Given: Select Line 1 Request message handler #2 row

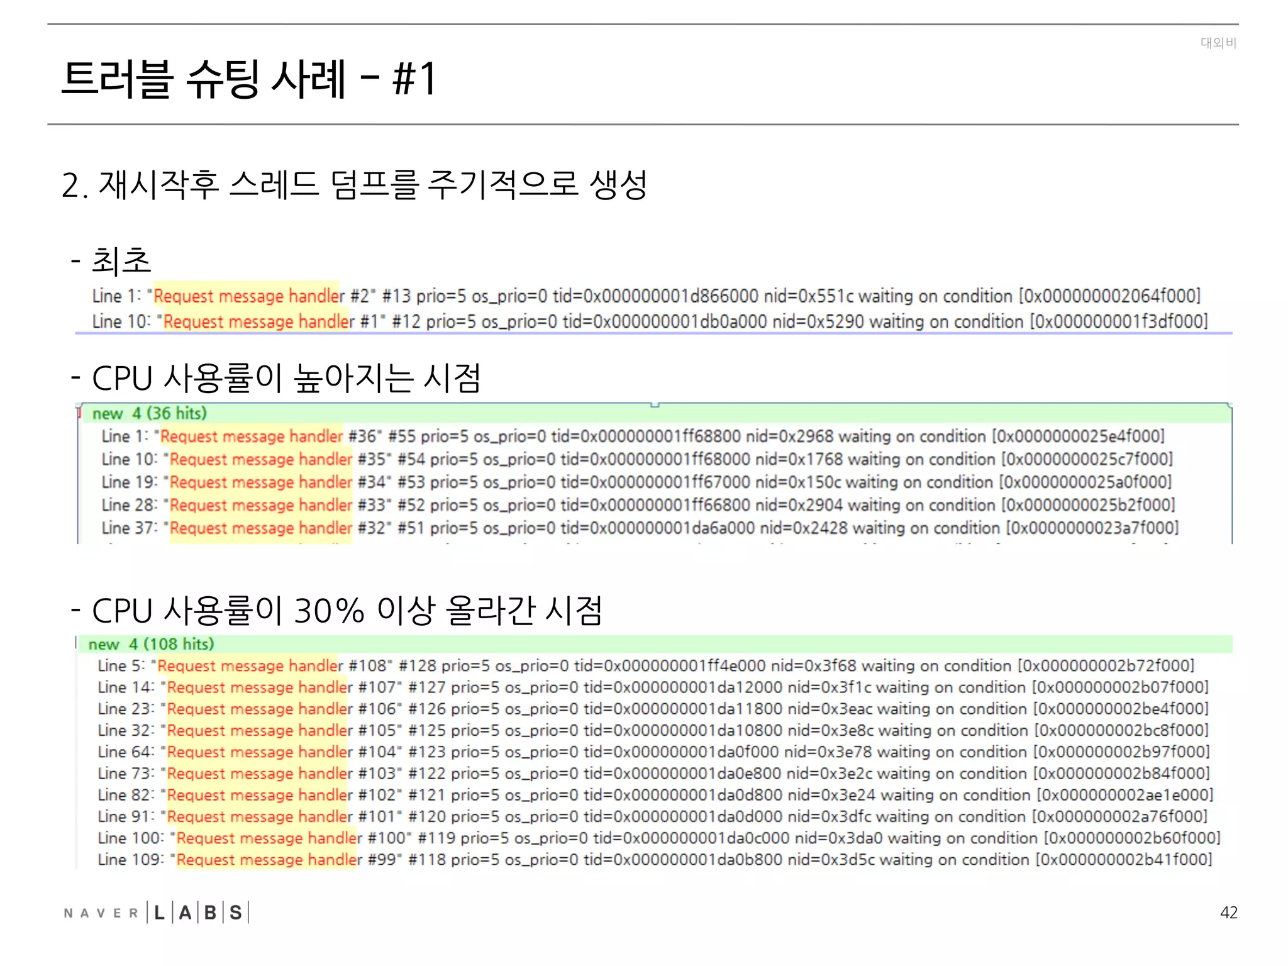Looking at the screenshot, I should [x=647, y=296].
